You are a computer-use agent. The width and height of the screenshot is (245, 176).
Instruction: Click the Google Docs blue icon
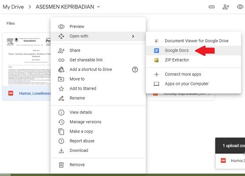[157, 51]
